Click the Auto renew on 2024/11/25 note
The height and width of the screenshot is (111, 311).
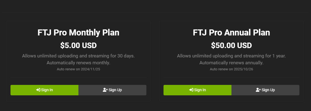pos(78,69)
